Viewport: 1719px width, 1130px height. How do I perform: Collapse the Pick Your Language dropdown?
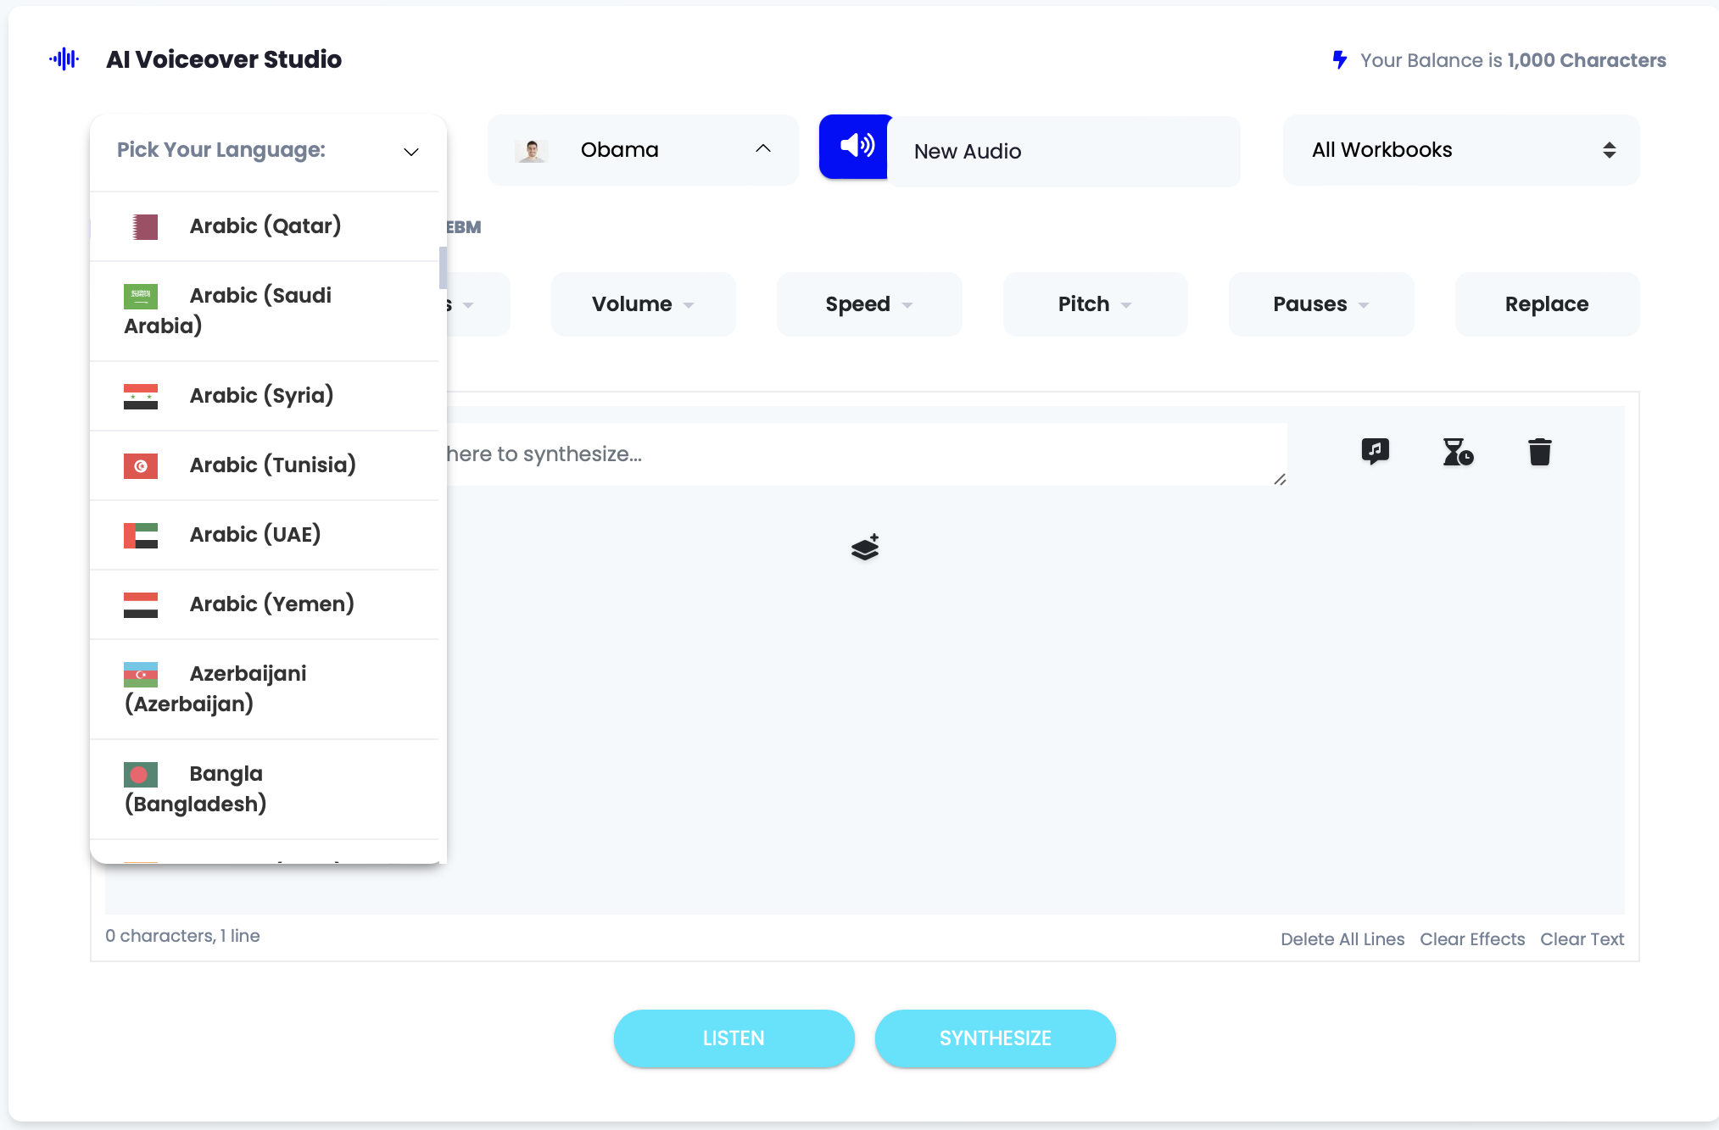pos(411,151)
